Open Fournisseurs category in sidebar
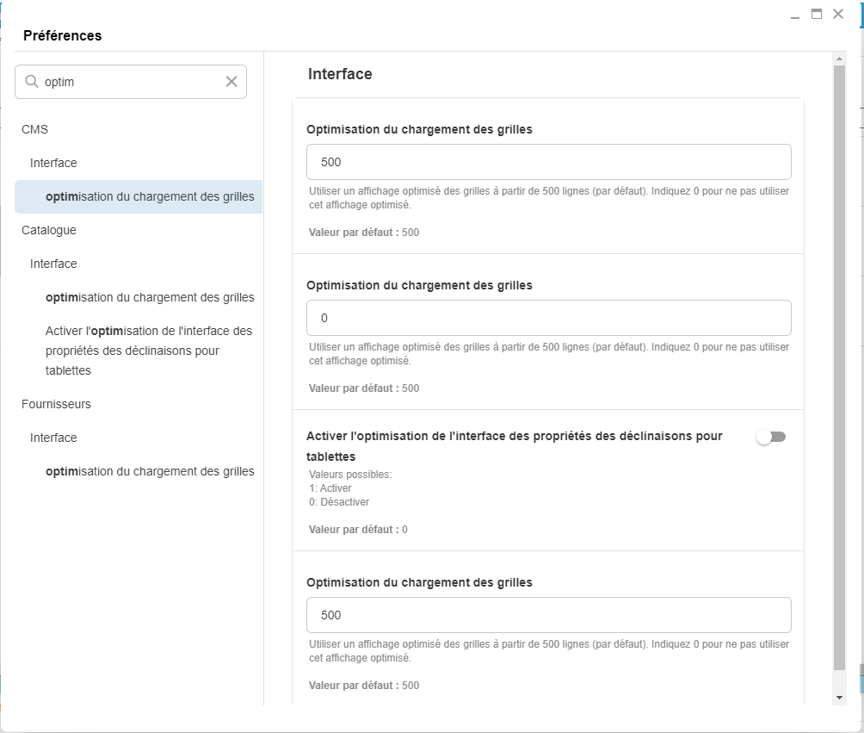This screenshot has width=864, height=733. click(x=56, y=404)
